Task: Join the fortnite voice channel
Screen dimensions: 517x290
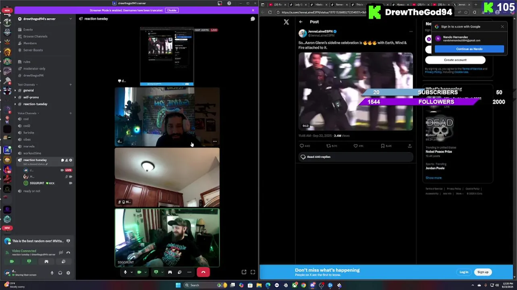Action: tap(29, 133)
